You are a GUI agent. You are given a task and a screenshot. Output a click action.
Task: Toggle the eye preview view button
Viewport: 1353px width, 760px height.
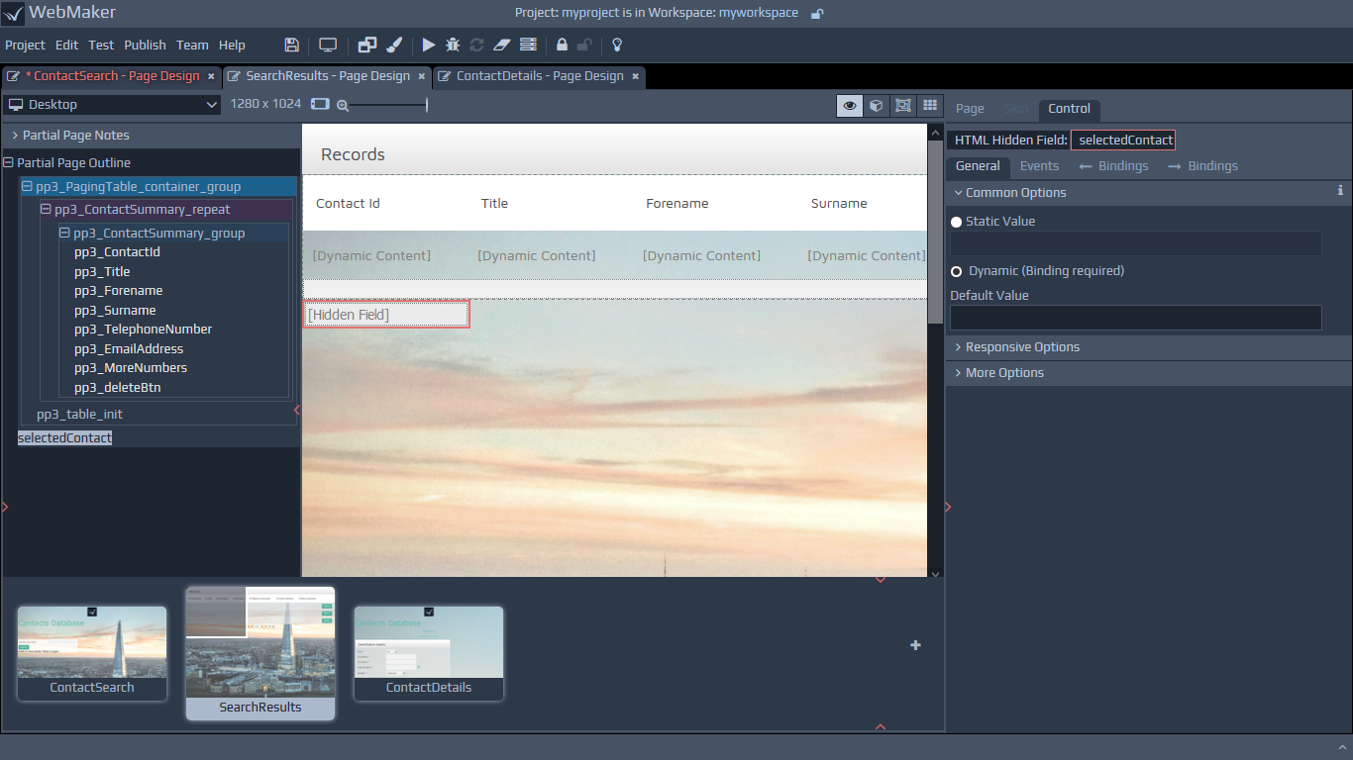click(849, 105)
